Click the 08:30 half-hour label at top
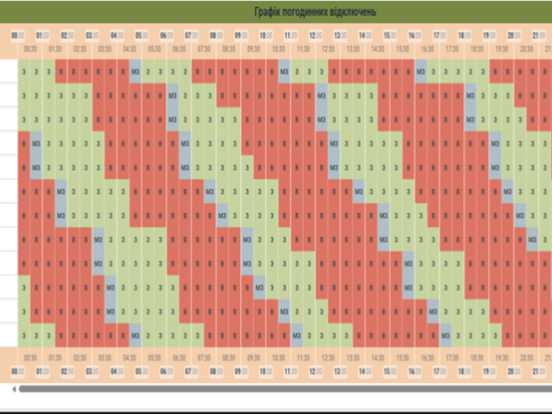The image size is (552, 414). point(229,50)
